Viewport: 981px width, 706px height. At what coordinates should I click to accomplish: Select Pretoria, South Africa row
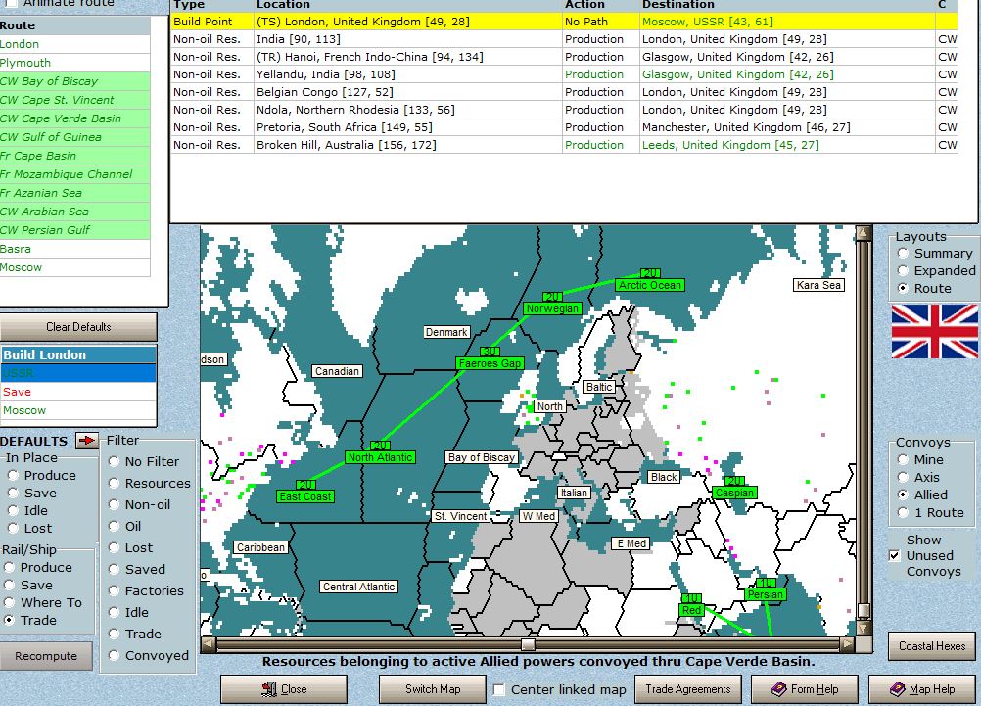564,127
